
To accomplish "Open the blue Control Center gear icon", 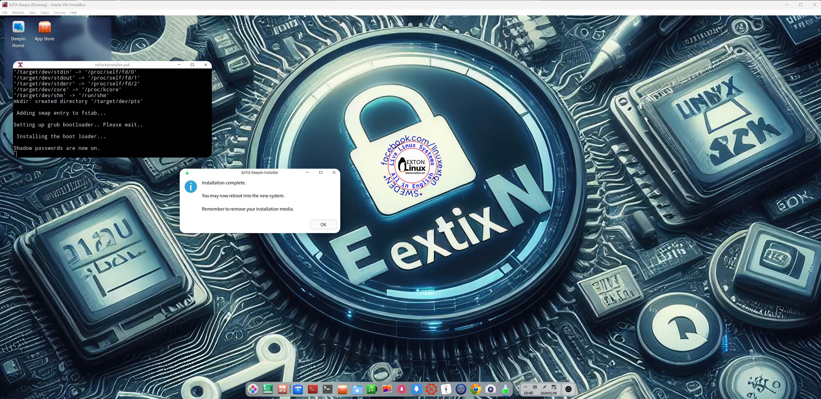I will pyautogui.click(x=461, y=389).
